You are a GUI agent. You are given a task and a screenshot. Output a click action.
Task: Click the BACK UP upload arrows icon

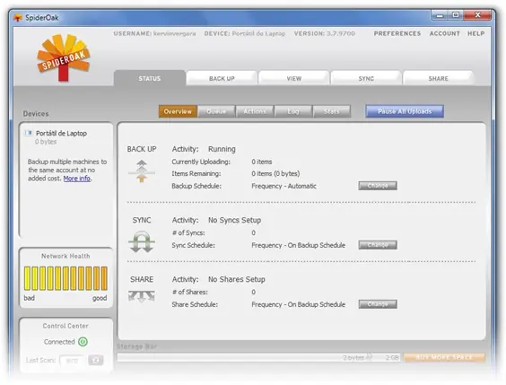(x=142, y=171)
